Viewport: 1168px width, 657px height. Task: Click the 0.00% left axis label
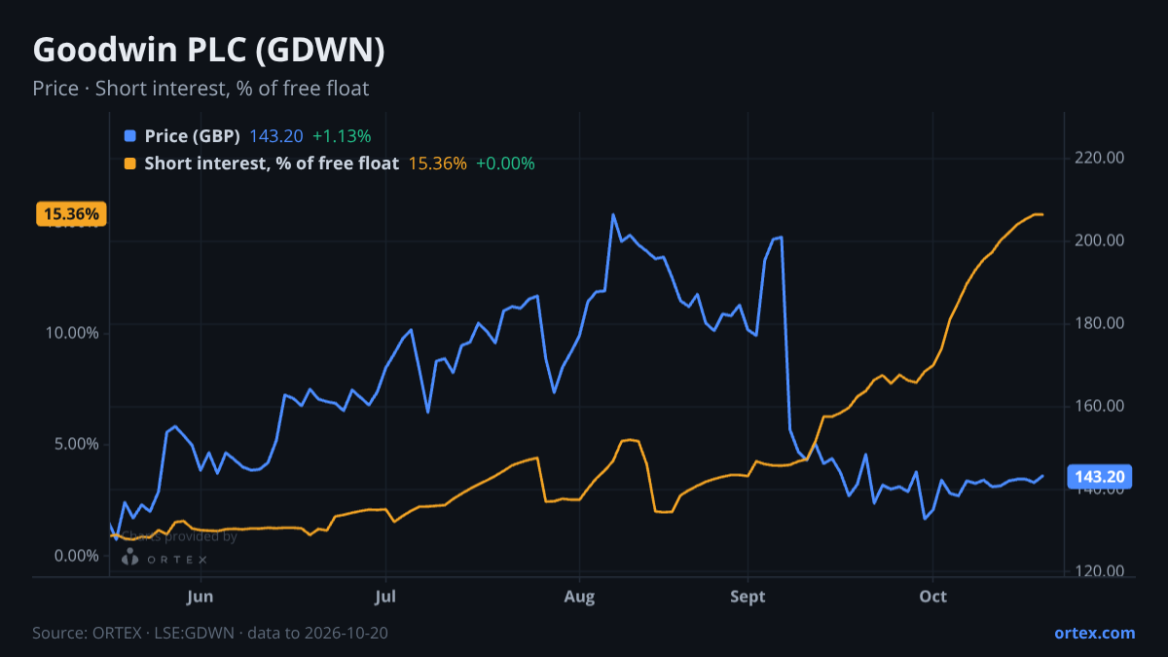(76, 556)
